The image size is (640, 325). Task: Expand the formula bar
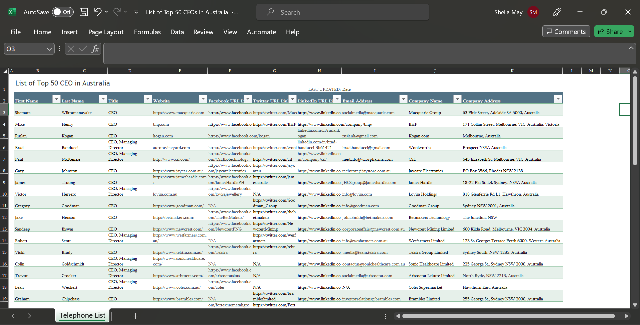pyautogui.click(x=631, y=48)
